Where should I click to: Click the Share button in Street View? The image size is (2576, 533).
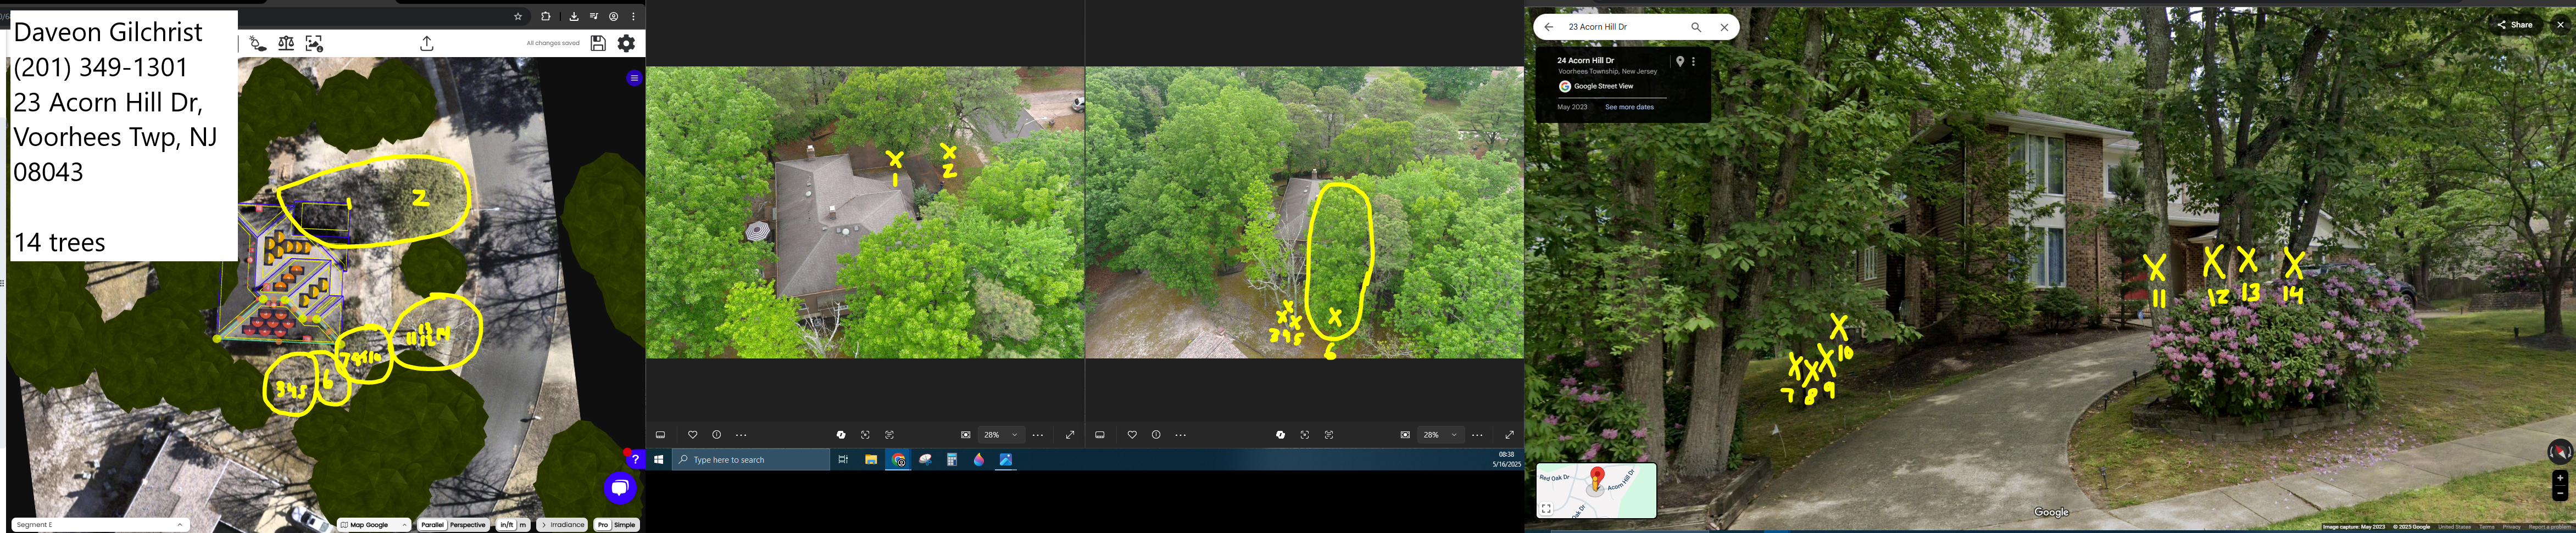coord(2515,25)
